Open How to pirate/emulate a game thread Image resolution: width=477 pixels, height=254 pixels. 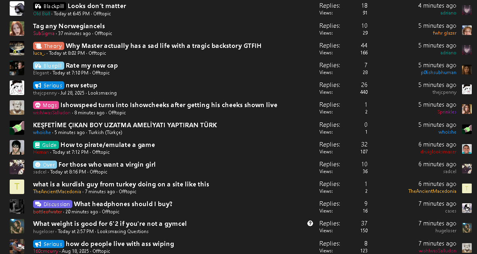(108, 145)
